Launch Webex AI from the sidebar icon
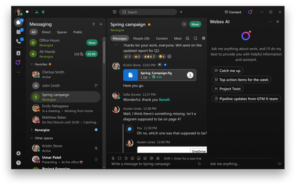 (x=18, y=62)
